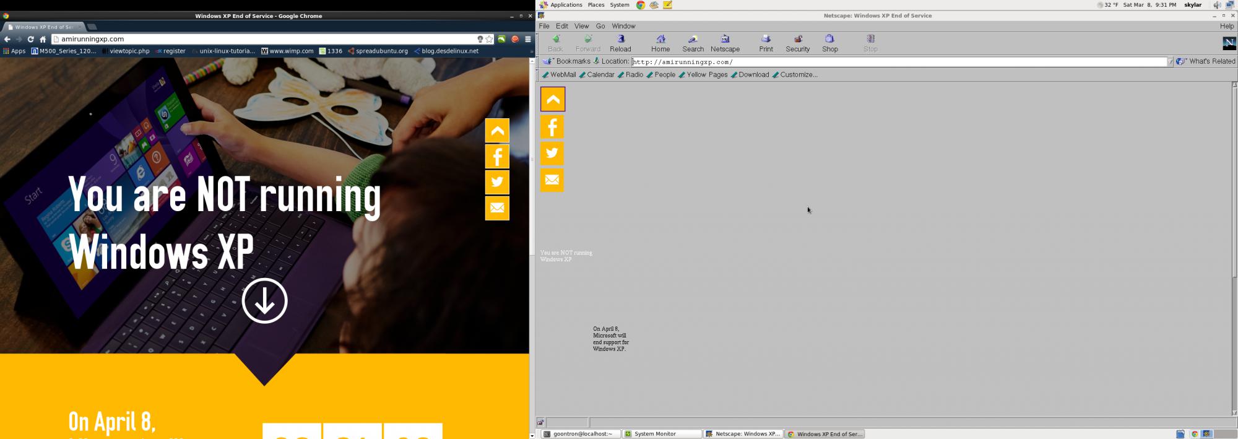Open Yellow Pages link in Netscape toolbar

[703, 75]
